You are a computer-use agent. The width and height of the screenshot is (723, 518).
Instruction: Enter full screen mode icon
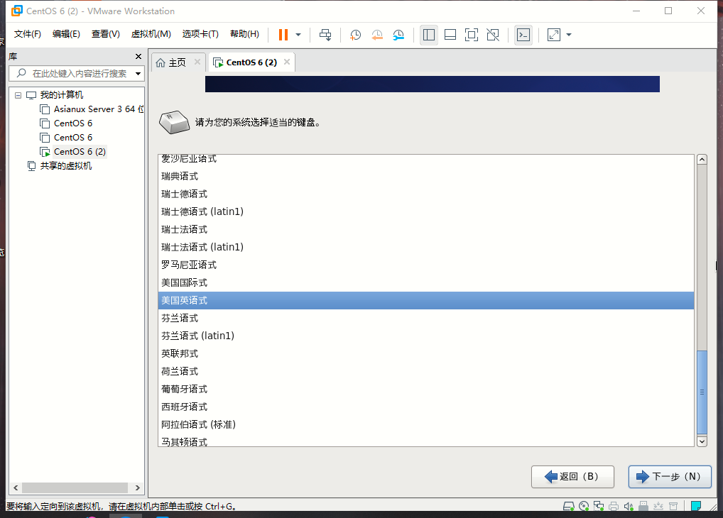click(x=472, y=35)
